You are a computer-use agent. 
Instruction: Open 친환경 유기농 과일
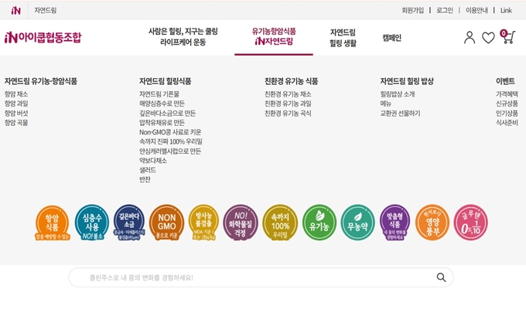click(288, 104)
